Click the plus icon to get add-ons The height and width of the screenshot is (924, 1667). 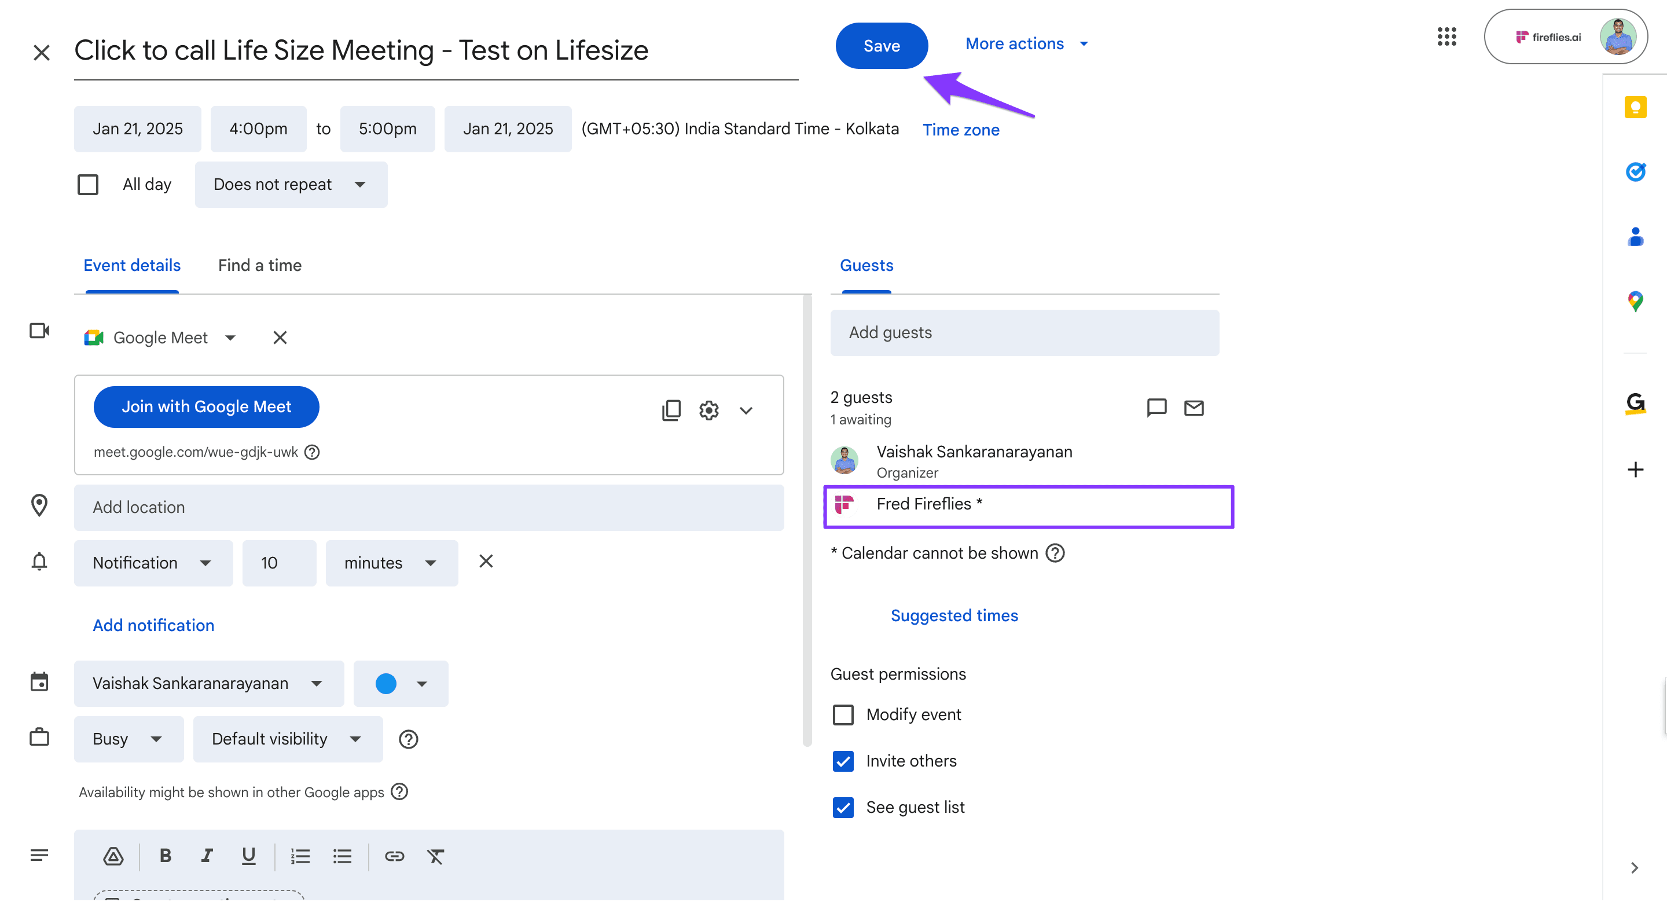[x=1635, y=469]
